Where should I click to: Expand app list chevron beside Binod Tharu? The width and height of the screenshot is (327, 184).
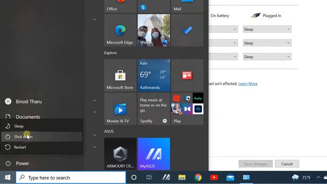(95, 100)
